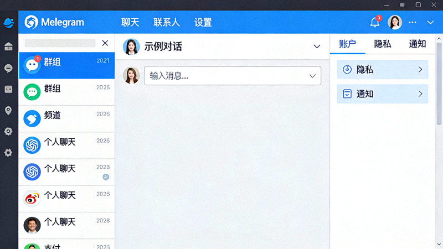The height and width of the screenshot is (249, 443).
Task: Click the blue planet sidebar icon
Action: click(x=9, y=23)
